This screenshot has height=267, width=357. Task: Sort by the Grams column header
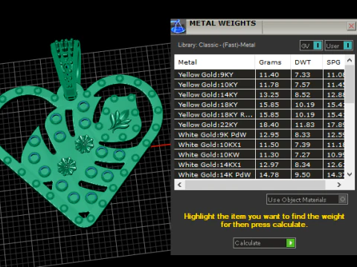273,62
